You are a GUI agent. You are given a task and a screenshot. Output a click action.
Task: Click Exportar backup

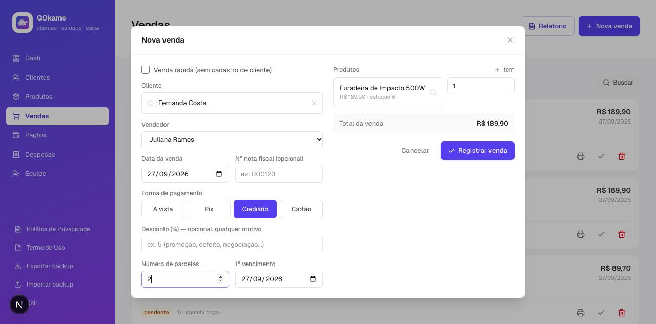point(57,266)
